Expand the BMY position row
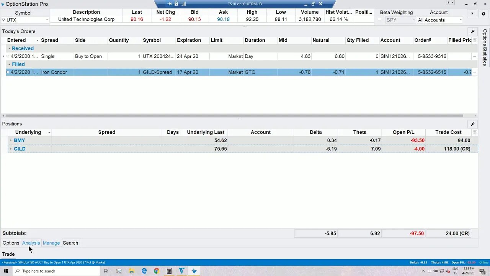Image resolution: width=490 pixels, height=276 pixels. point(11,140)
